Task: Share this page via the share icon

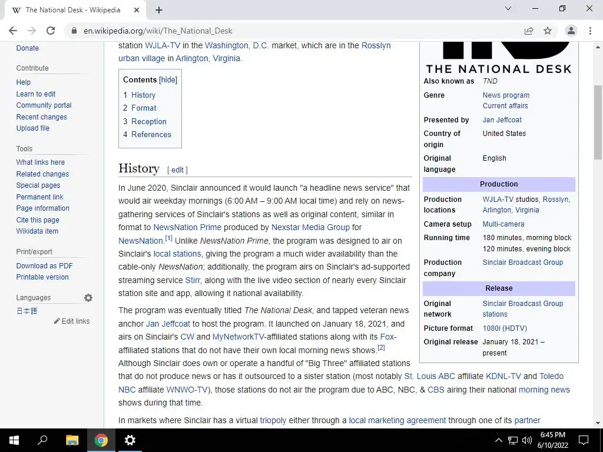Action: pos(529,31)
